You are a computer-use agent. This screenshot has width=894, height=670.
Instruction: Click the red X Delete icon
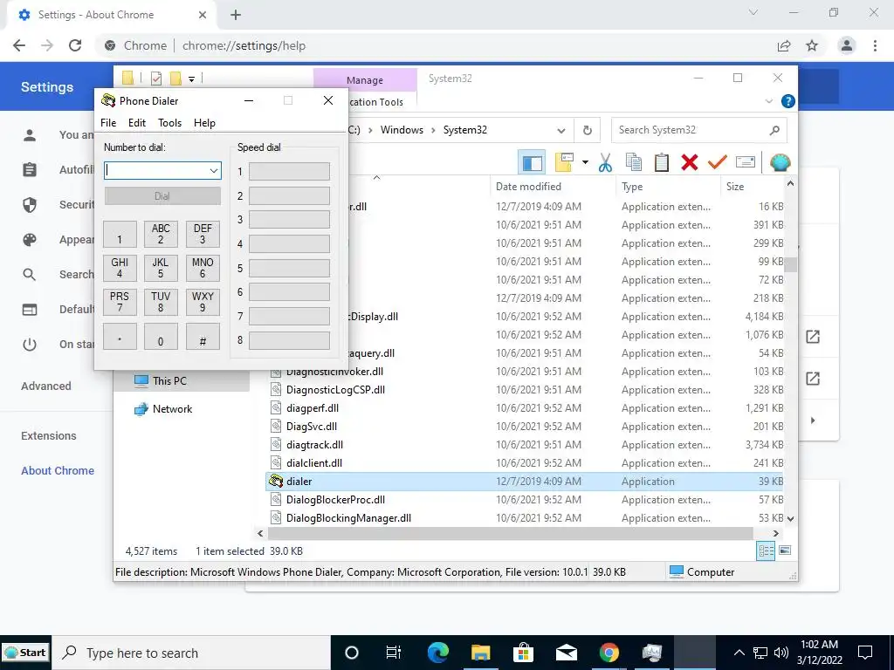coord(690,163)
